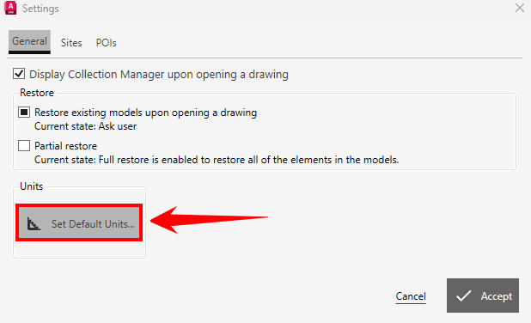The width and height of the screenshot is (531, 323).
Task: Click the checkmark icon on Accept button
Action: pos(463,296)
